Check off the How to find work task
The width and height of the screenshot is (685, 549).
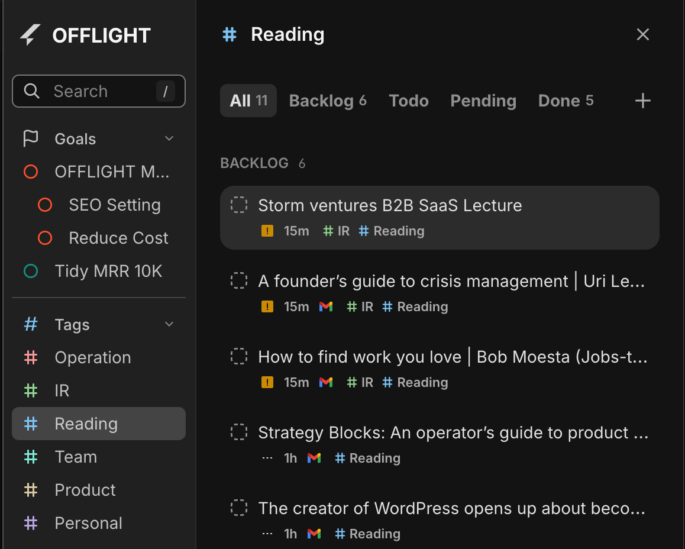point(238,357)
